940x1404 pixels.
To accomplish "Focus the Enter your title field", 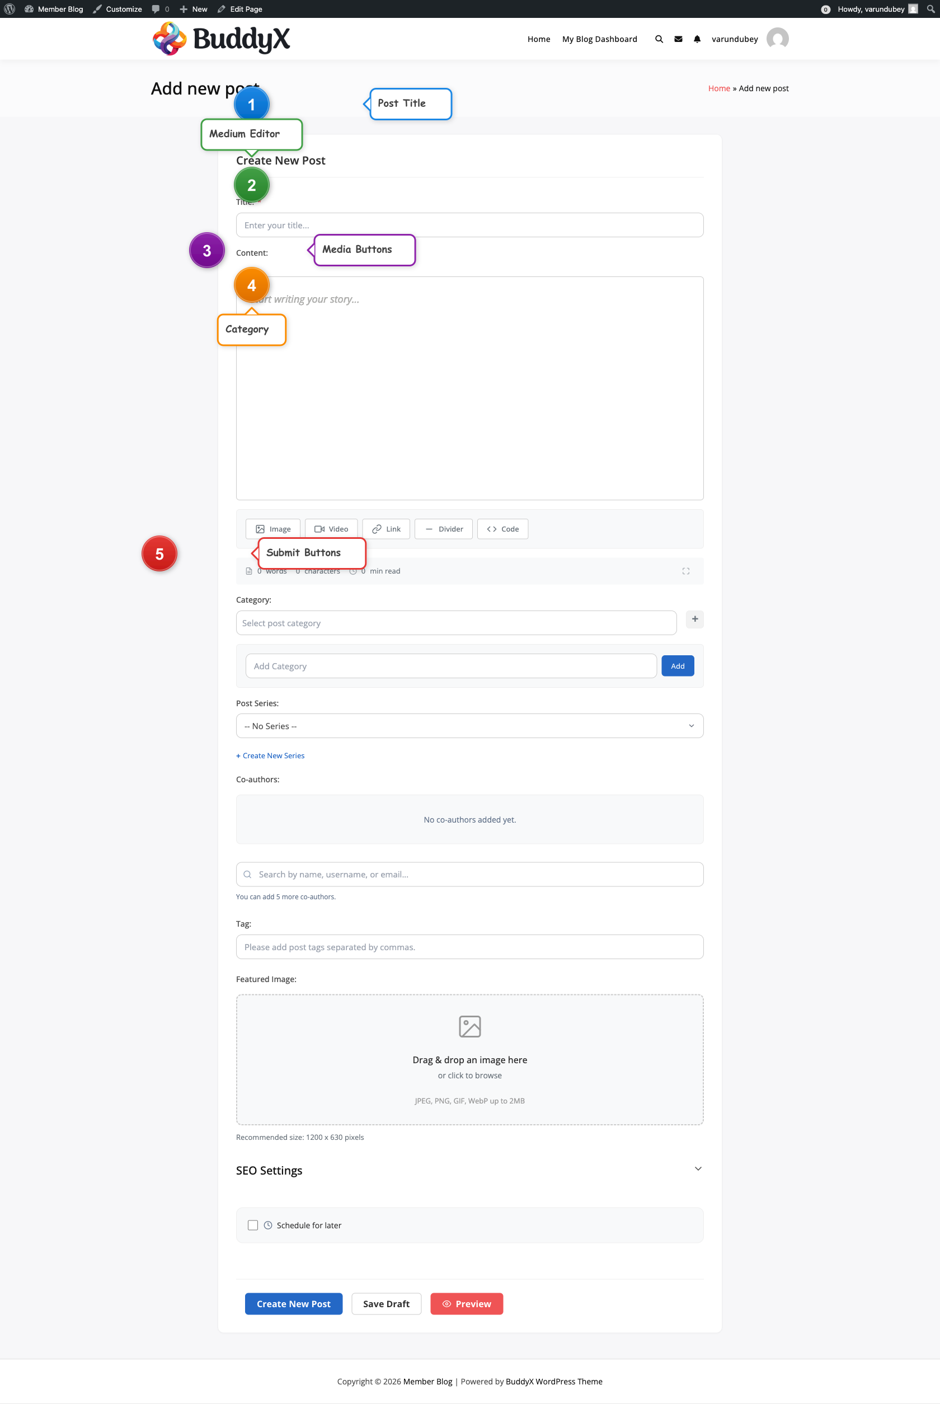I will coord(469,225).
